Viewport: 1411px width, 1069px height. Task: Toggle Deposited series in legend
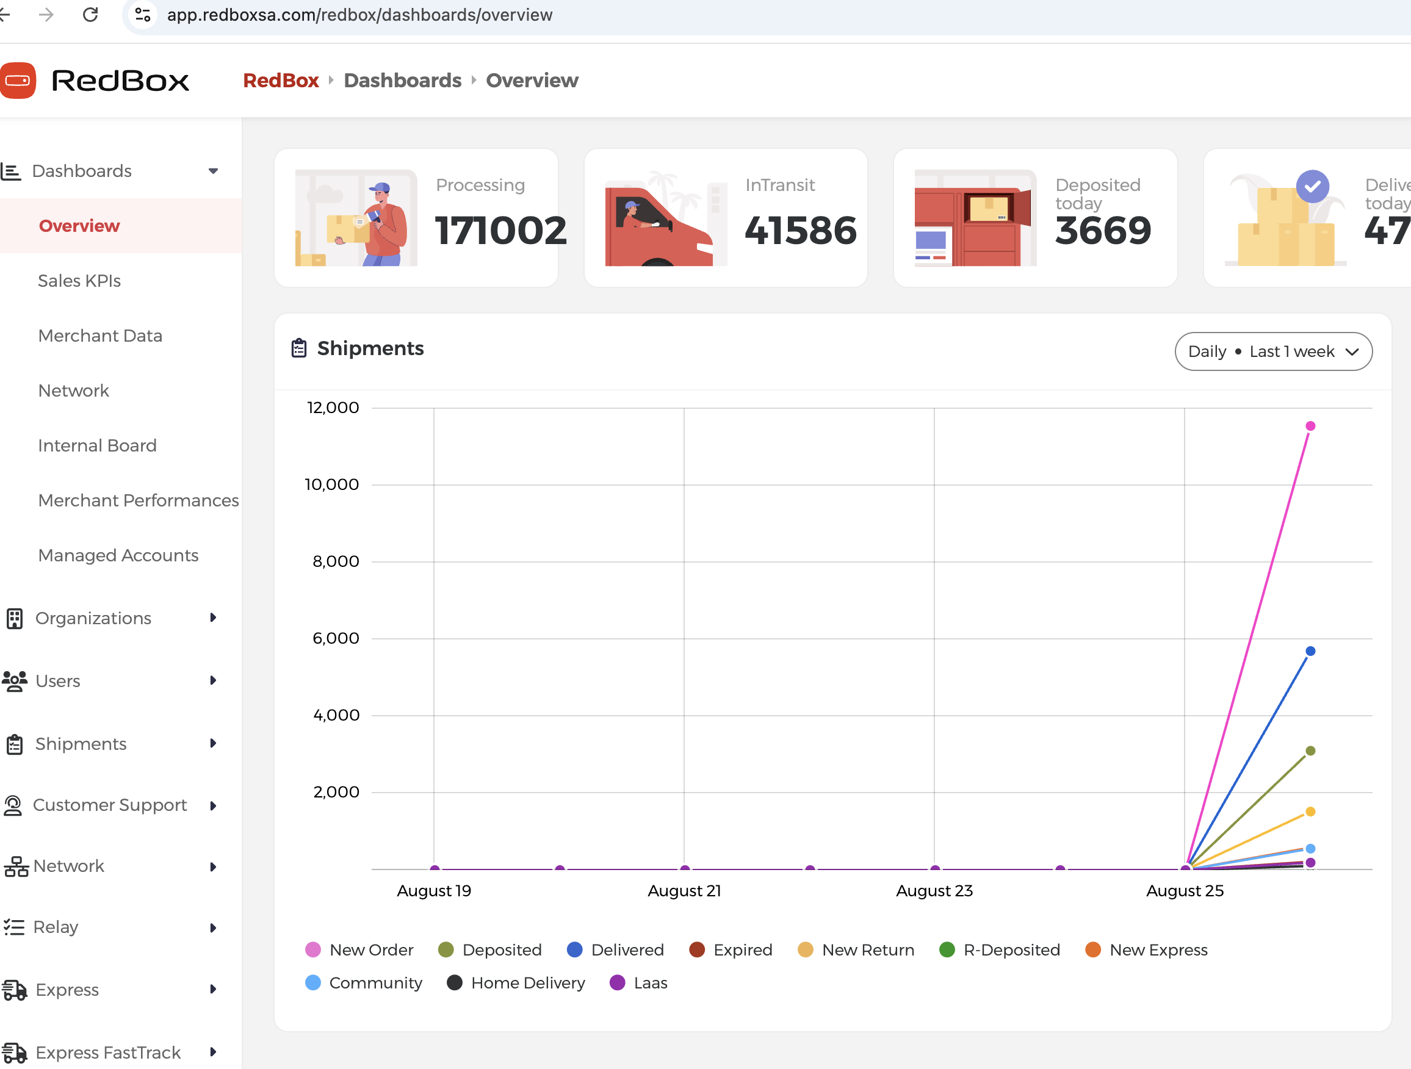tap(490, 950)
